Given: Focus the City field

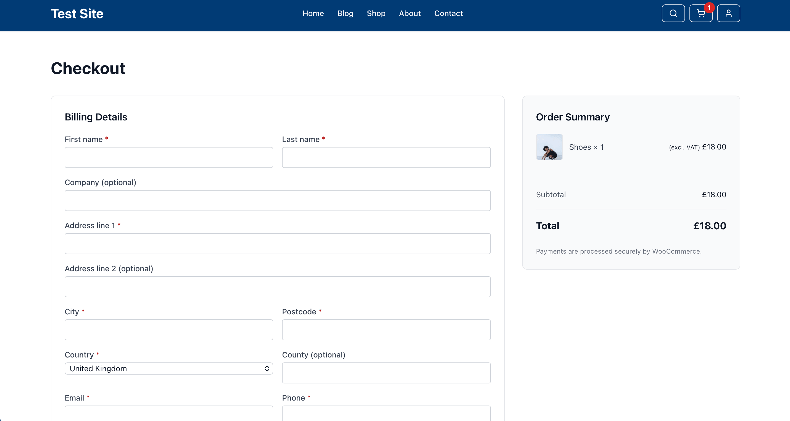Looking at the screenshot, I should [x=169, y=330].
